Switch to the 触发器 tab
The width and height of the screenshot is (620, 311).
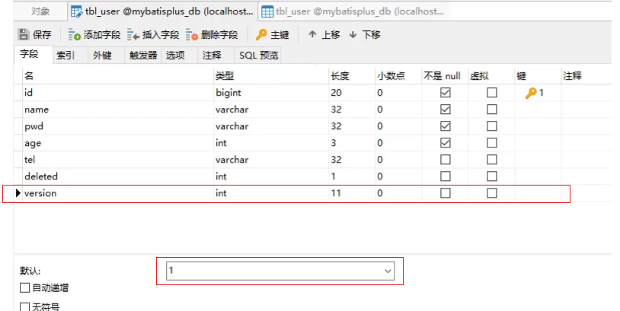pos(143,56)
